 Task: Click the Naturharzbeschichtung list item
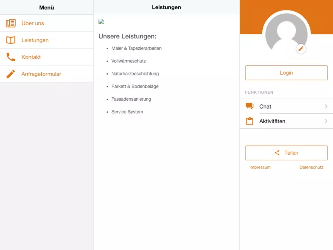pos(135,74)
